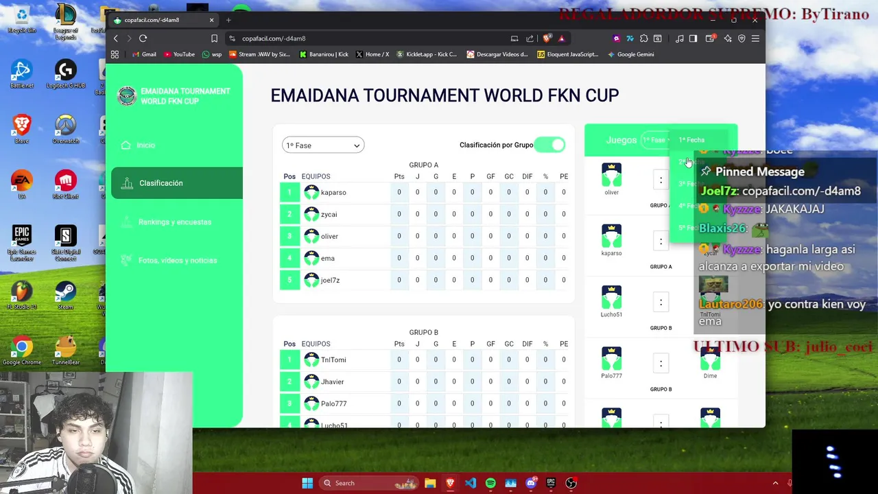Toggle Clasificación por Grupo switch

[x=550, y=145]
